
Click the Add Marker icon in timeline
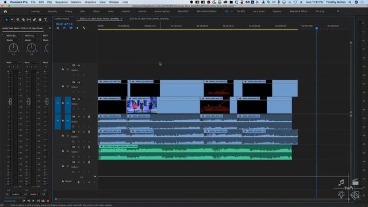[78, 28]
